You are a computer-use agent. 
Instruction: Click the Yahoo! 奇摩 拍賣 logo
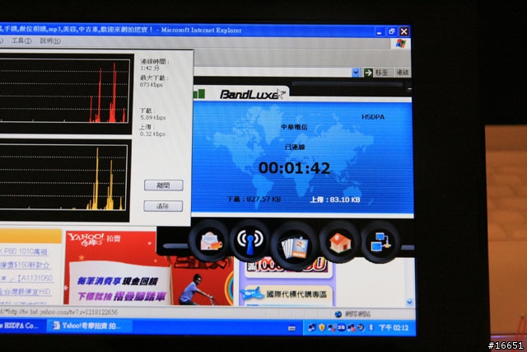coord(95,240)
